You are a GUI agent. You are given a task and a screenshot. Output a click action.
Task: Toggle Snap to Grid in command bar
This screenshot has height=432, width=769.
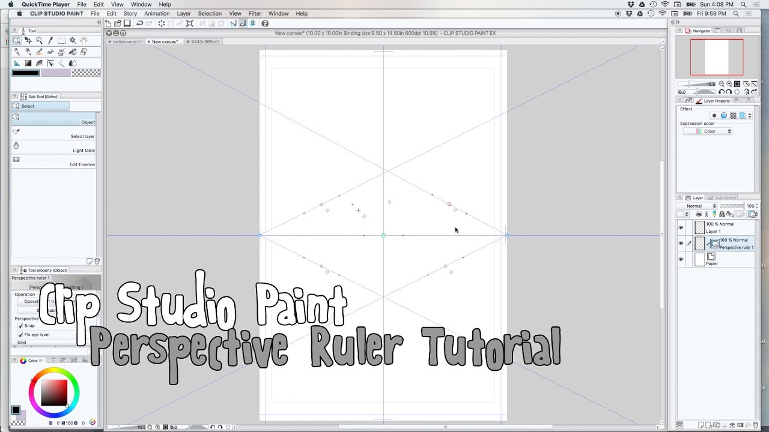252,23
